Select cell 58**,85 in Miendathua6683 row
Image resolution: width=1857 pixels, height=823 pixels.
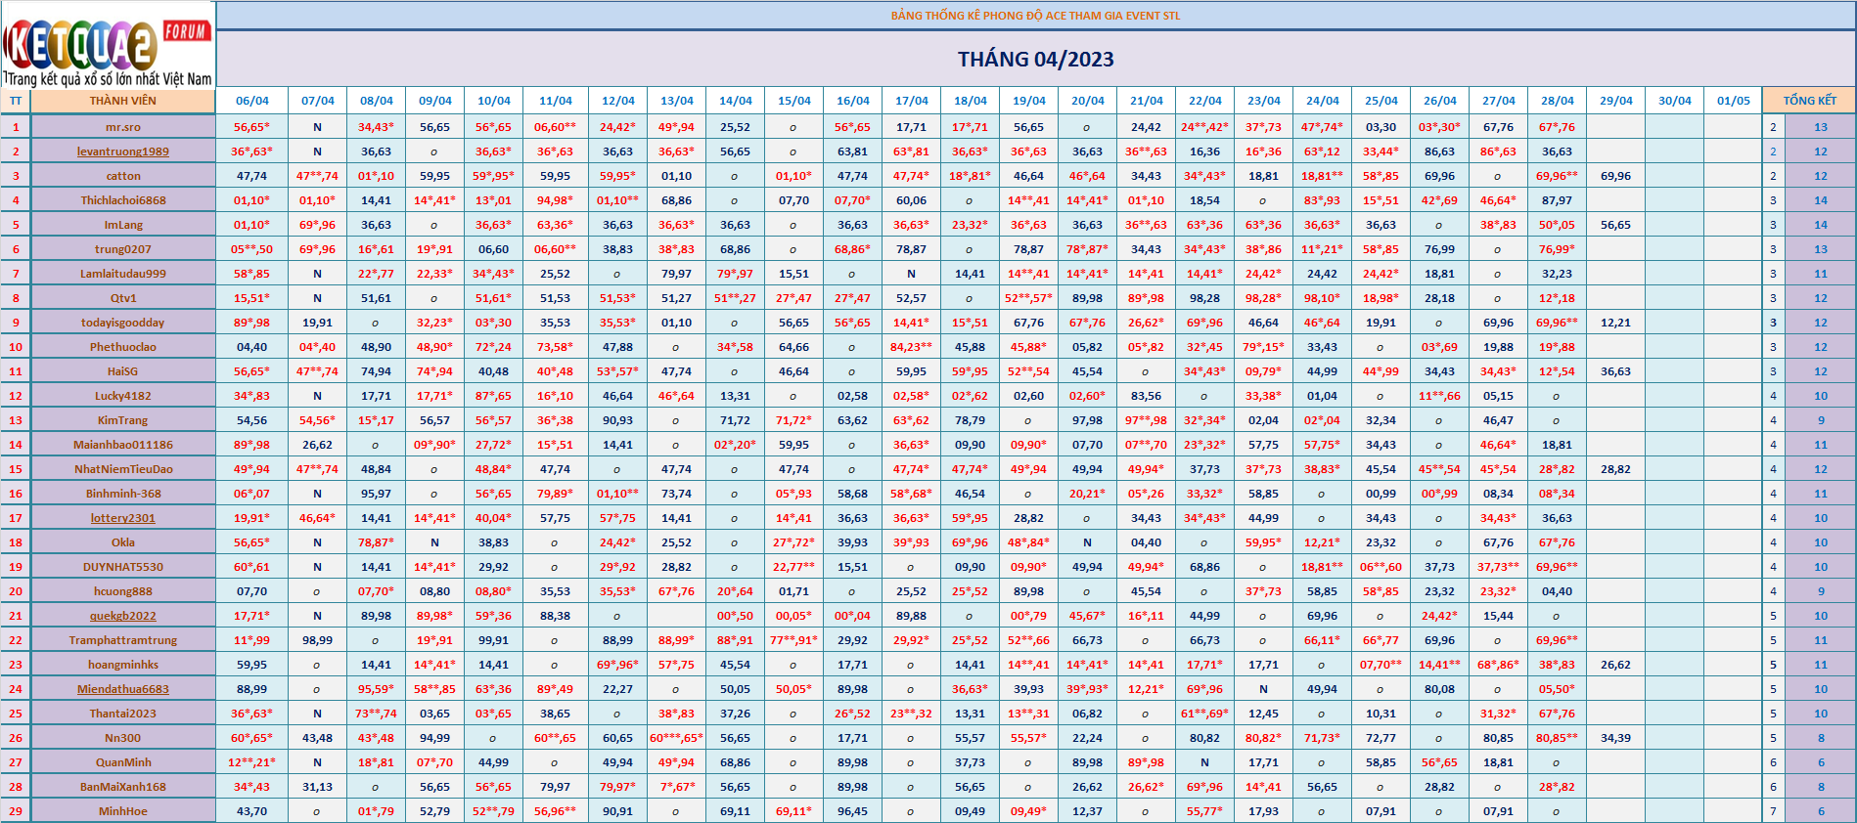pos(435,689)
